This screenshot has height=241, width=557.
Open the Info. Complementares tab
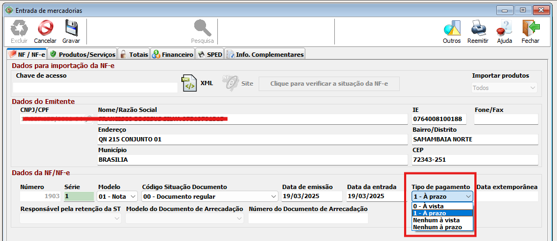(265, 54)
